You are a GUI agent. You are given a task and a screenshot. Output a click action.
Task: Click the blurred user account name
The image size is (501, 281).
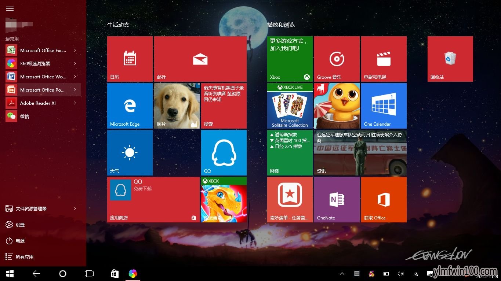[19, 25]
